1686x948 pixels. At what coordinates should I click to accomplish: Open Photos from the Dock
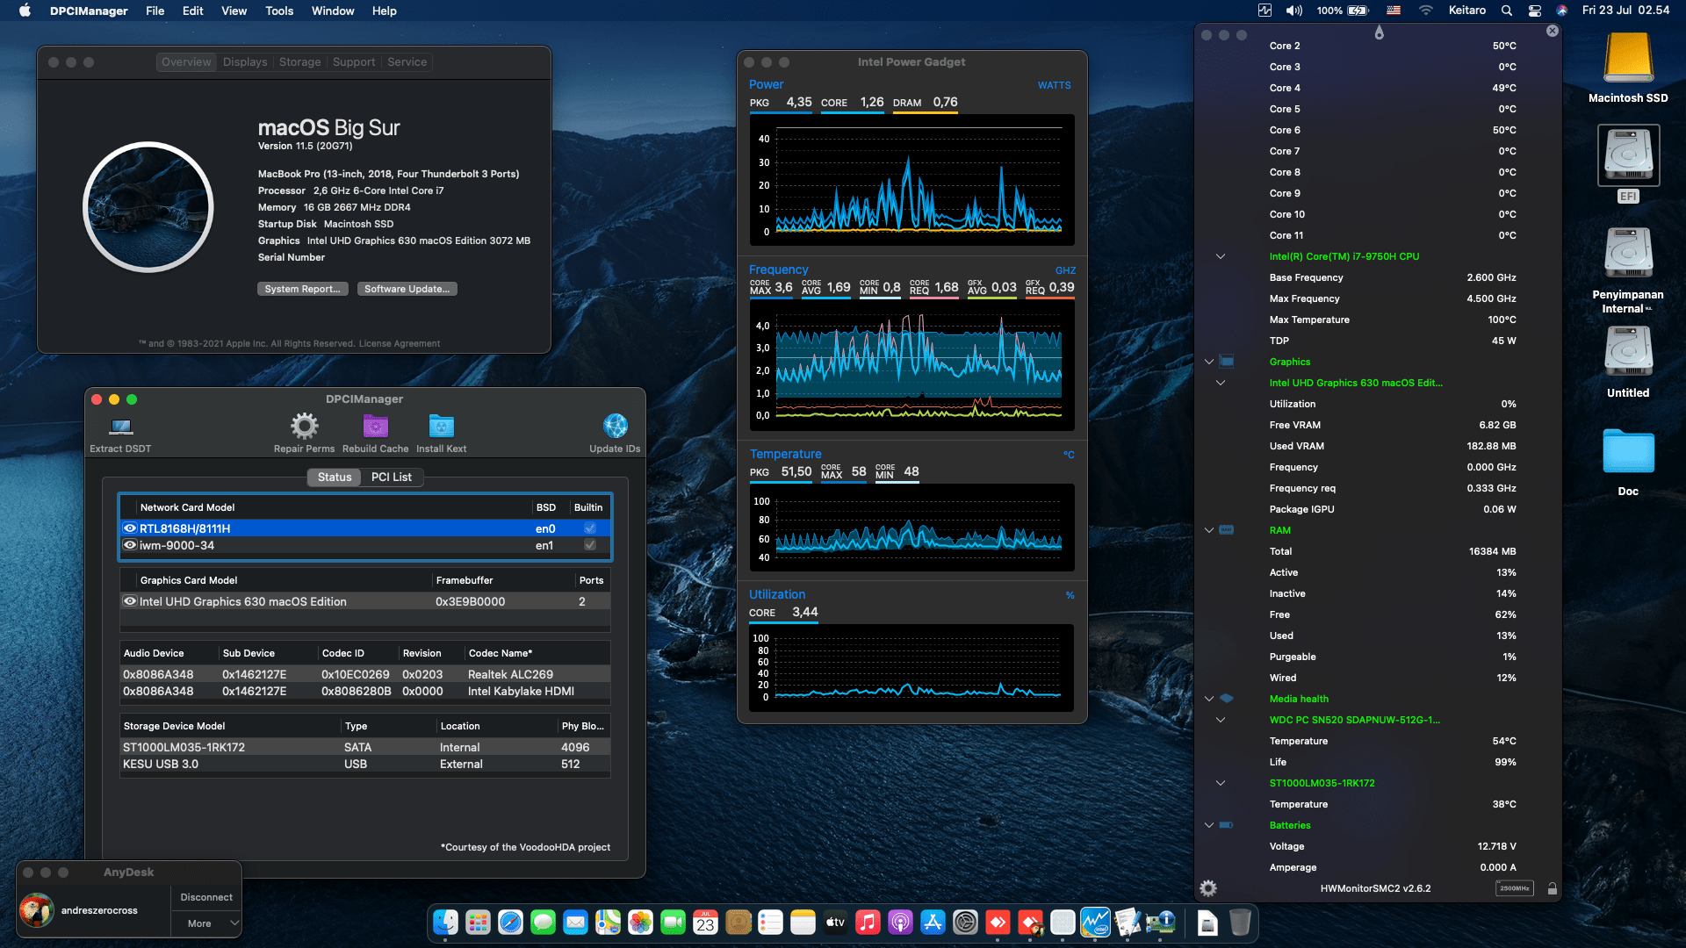point(641,923)
